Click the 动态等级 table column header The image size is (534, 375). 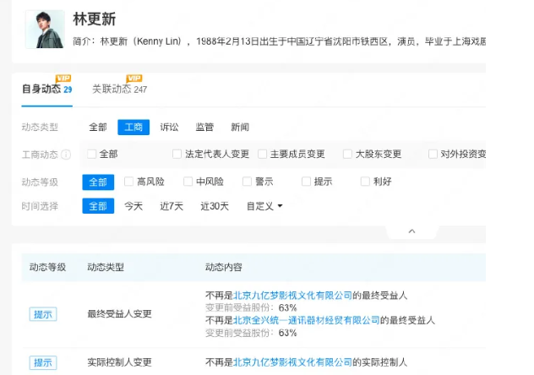[47, 267]
